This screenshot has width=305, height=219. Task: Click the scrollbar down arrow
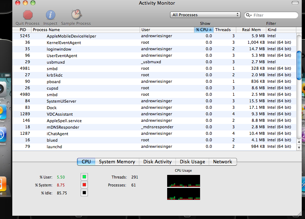299,147
